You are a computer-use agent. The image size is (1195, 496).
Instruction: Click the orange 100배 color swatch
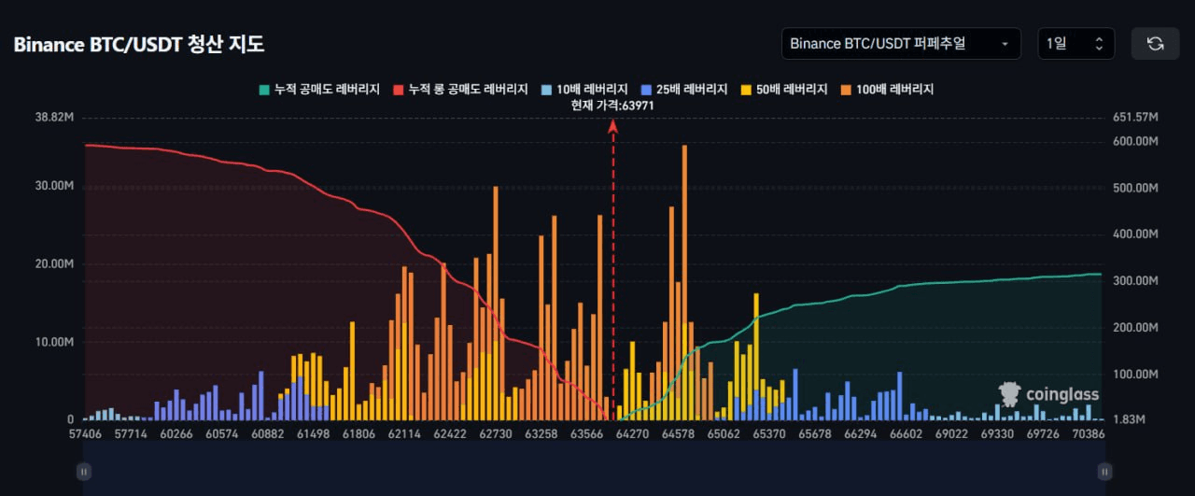point(847,90)
